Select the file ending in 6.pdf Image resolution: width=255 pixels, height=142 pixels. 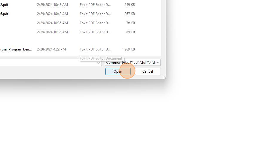pyautogui.click(x=4, y=14)
